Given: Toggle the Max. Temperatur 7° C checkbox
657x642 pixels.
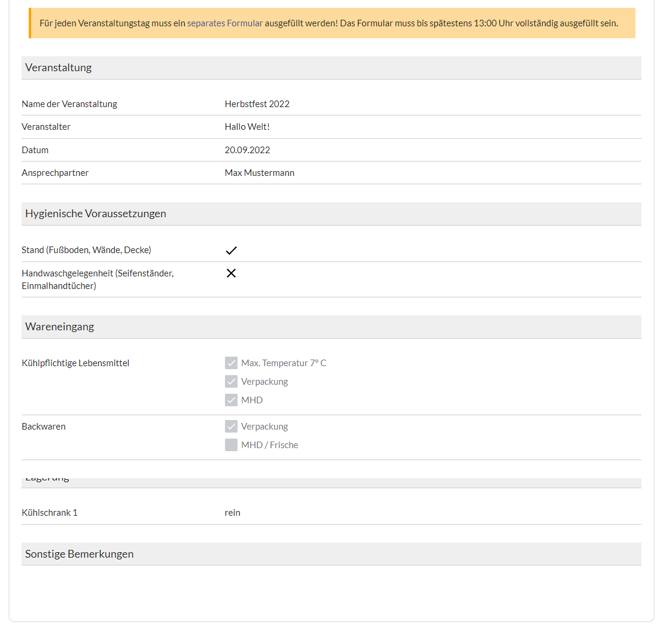Looking at the screenshot, I should pyautogui.click(x=232, y=363).
